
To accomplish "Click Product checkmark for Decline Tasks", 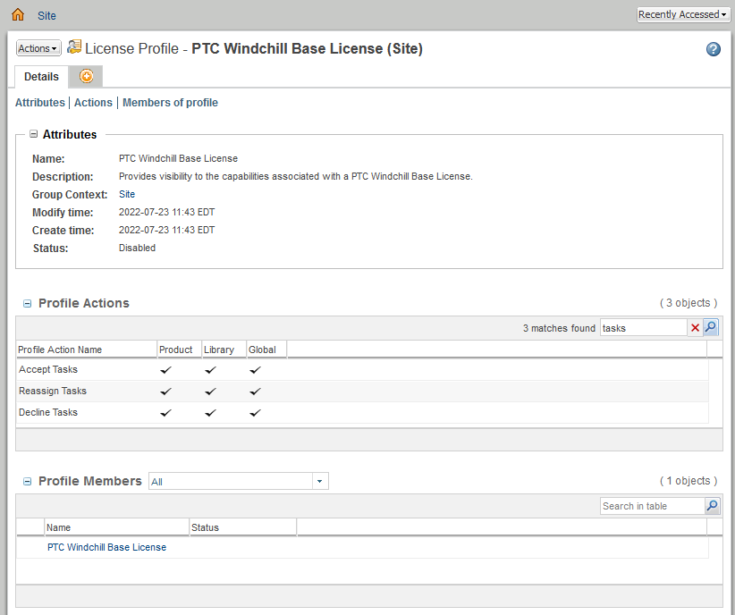I will click(166, 413).
